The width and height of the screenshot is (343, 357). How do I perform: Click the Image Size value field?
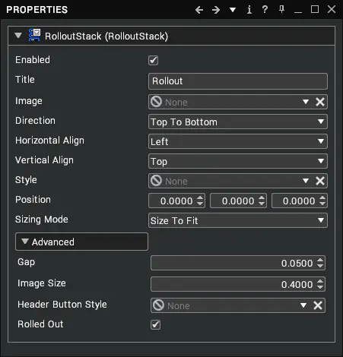(238, 284)
